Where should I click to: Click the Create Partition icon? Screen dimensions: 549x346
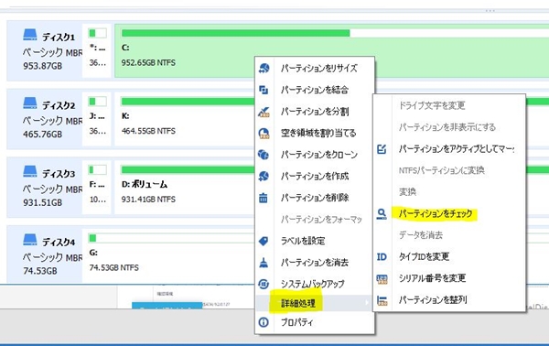point(264,176)
